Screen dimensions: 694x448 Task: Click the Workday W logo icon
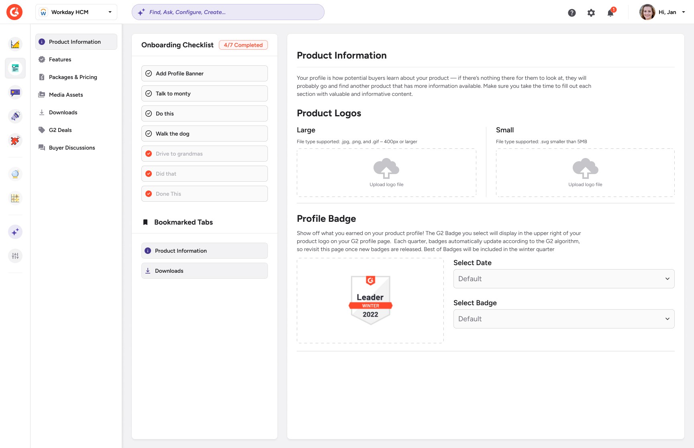coord(43,12)
